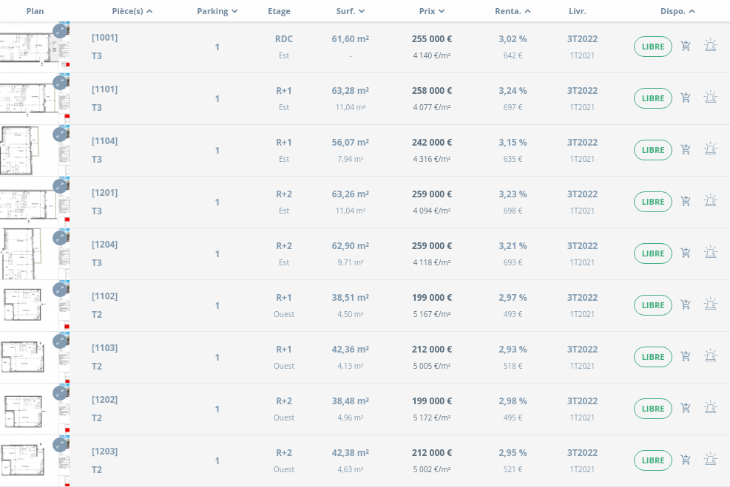730x487 pixels.
Task: Expand the plan preview for lot 1103
Action: tap(60, 341)
